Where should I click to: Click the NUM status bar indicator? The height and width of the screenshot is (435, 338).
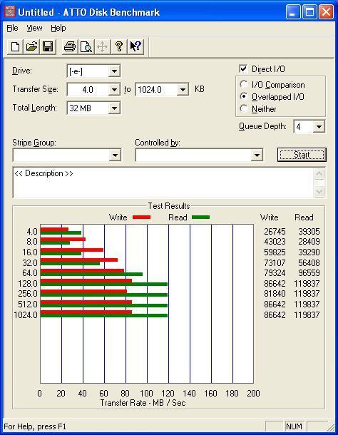click(294, 426)
